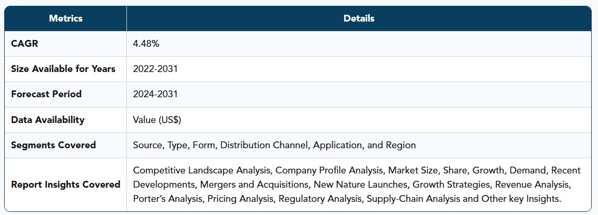Screen dimensions: 598x215
Task: Select the Data Availability label
Action: point(47,120)
